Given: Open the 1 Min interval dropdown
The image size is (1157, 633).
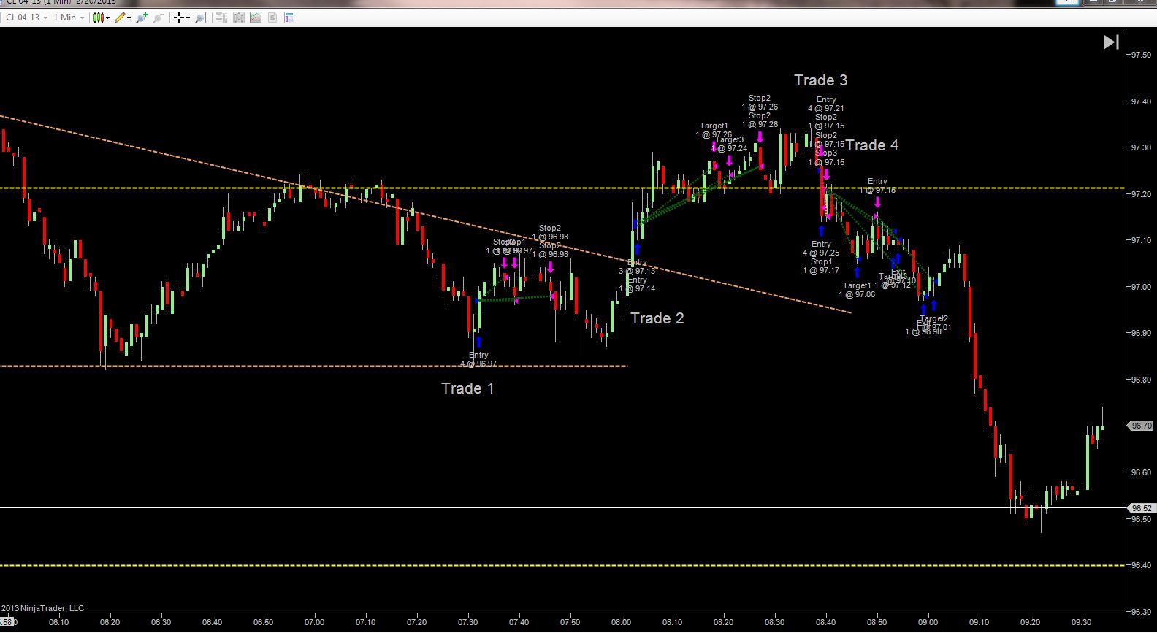Looking at the screenshot, I should [x=69, y=18].
